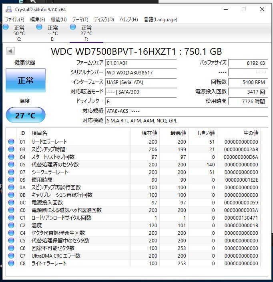Viewport: 273px width, 282px height.
Task: Click the しきい値 column header
Action: click(x=203, y=133)
